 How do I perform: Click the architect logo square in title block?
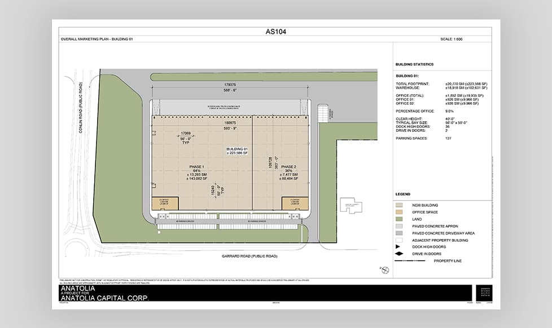point(484,292)
